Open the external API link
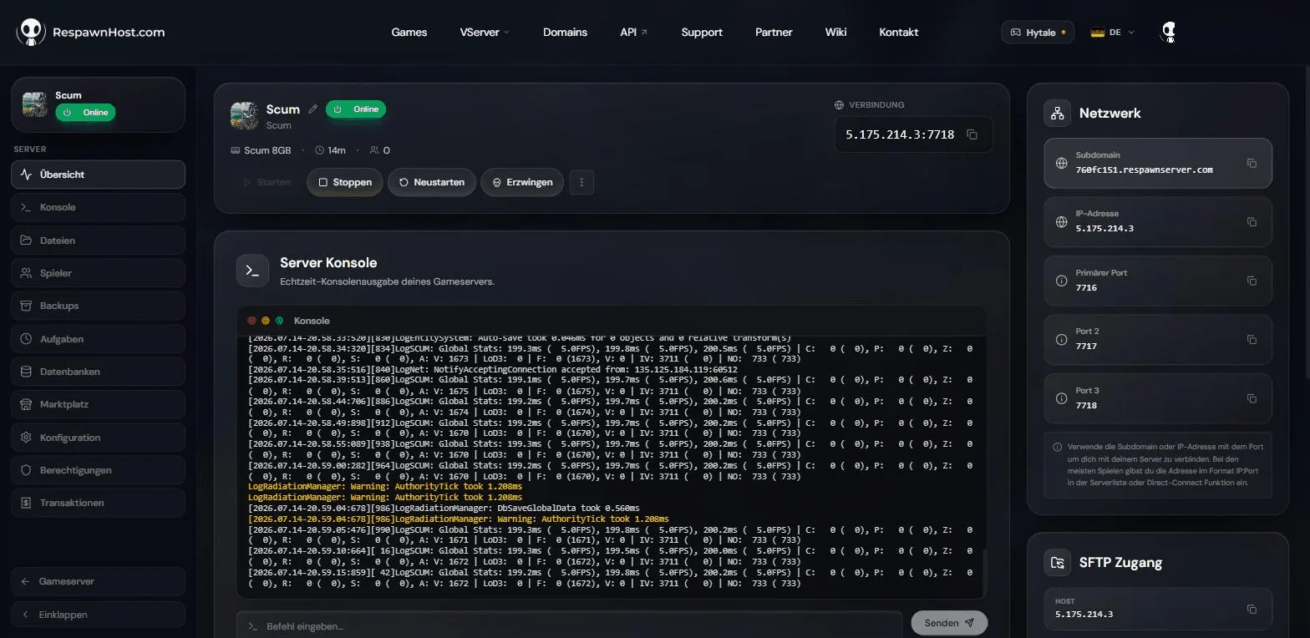Screen dimensions: 1310x638 click(633, 33)
